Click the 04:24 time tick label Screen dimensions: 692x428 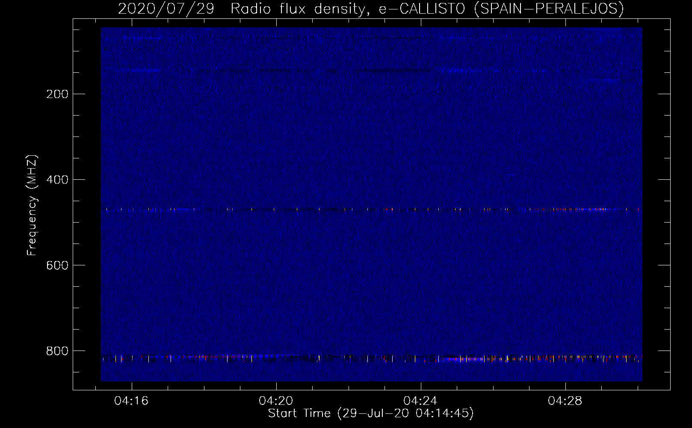coord(420,401)
